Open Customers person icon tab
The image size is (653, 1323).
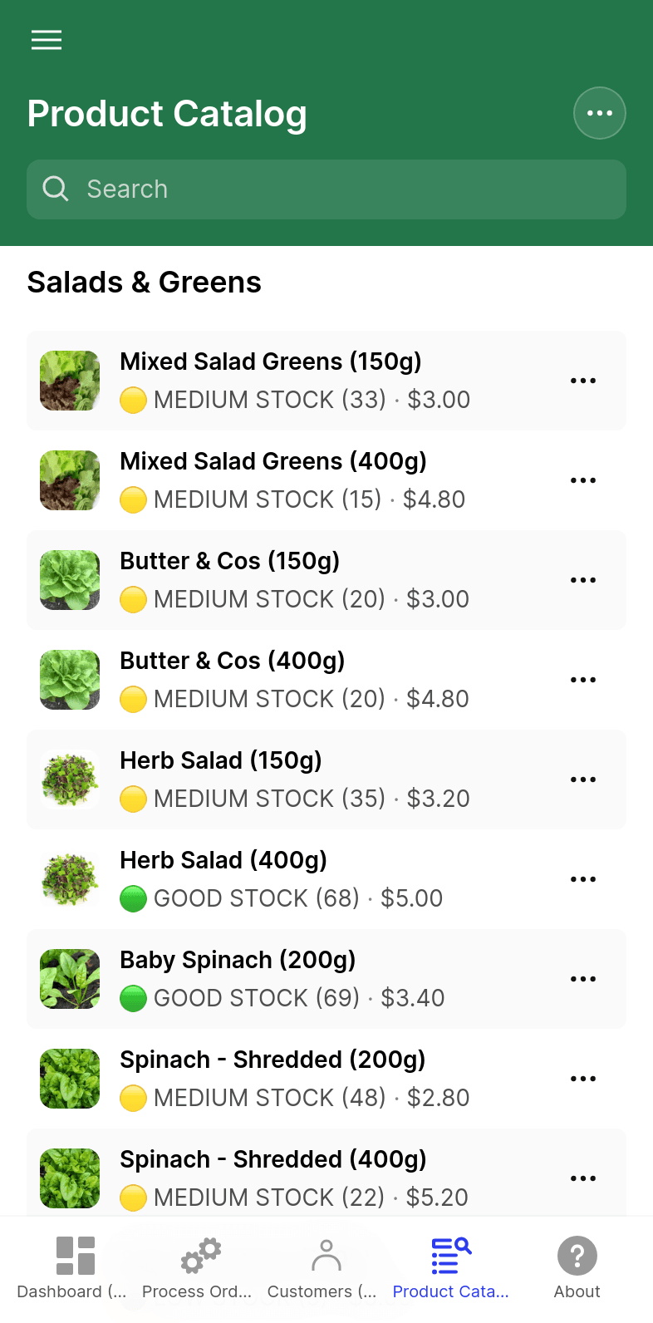tap(326, 1256)
